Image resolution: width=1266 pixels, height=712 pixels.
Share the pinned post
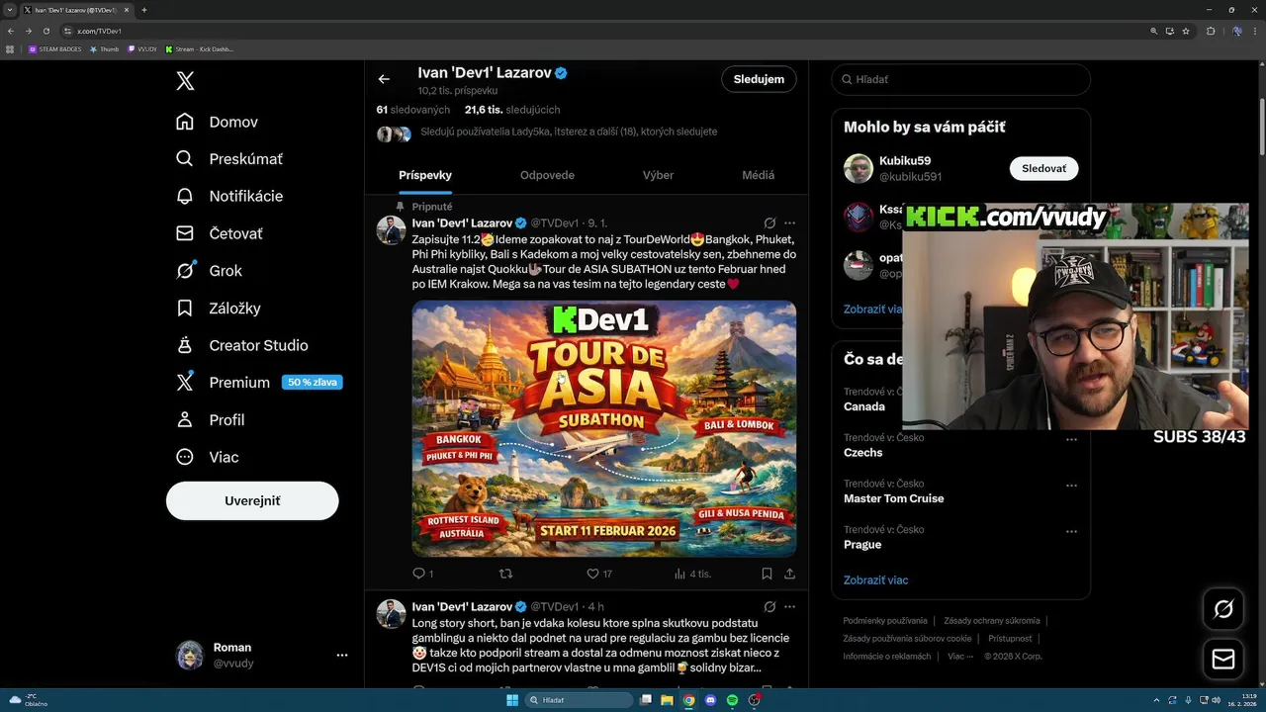(x=789, y=574)
